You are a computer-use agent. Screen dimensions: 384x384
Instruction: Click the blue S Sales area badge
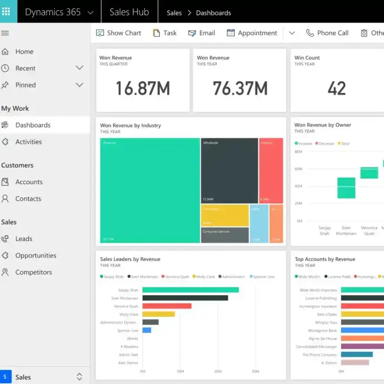click(x=5, y=377)
